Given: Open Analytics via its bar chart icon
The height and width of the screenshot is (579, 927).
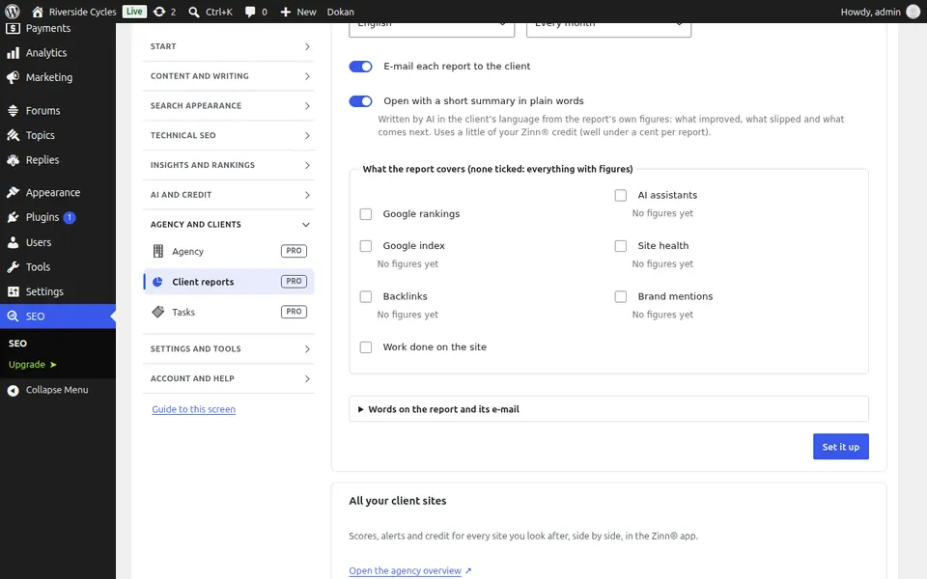Looking at the screenshot, I should pyautogui.click(x=13, y=53).
